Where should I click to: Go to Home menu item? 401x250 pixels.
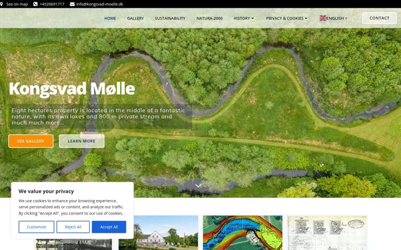click(x=110, y=18)
